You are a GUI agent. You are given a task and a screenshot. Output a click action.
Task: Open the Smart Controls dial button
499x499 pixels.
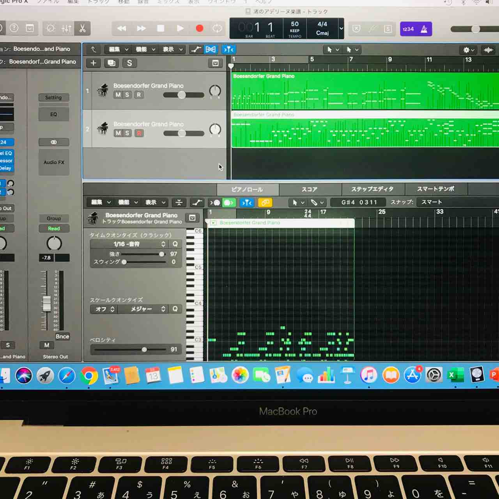coord(50,28)
